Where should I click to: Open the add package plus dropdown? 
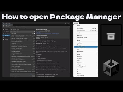click(4, 27)
